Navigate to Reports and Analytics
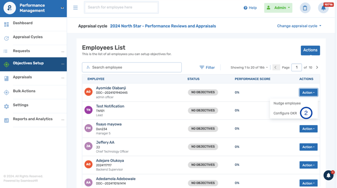The height and width of the screenshot is (188, 337). pyautogui.click(x=33, y=119)
